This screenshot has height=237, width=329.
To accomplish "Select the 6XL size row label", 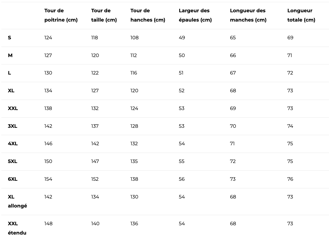I will pyautogui.click(x=13, y=179).
